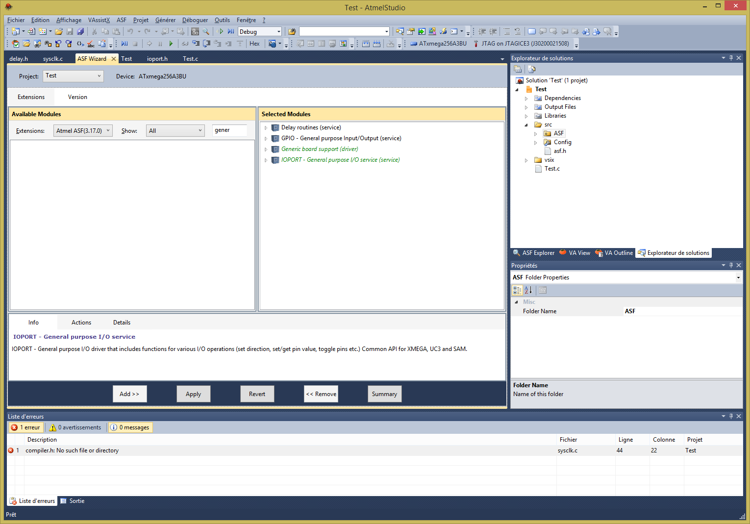Image resolution: width=750 pixels, height=524 pixels.
Task: Switch to the ioport.h editor tab
Action: pos(157,59)
